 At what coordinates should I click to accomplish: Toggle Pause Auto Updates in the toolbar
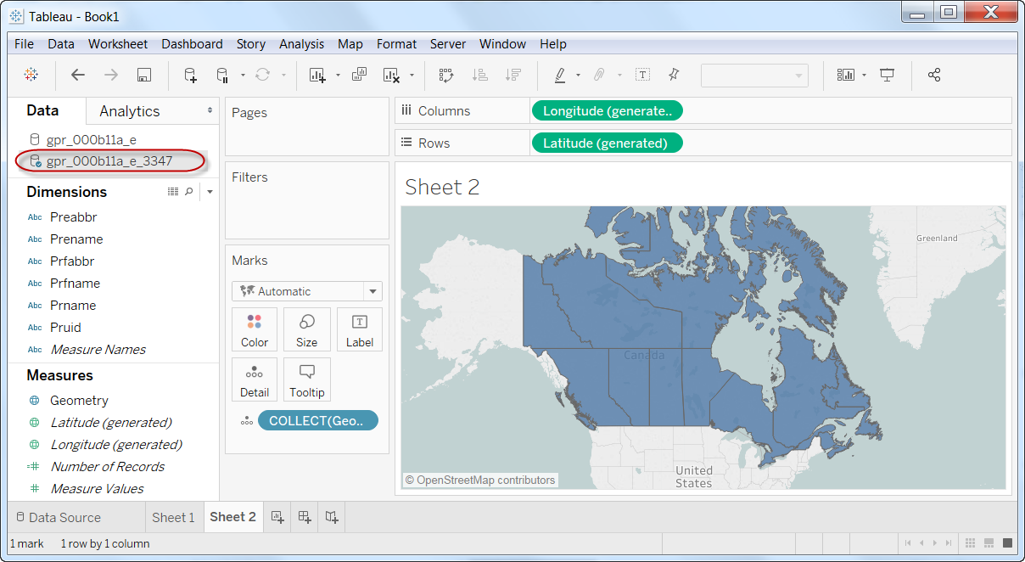pyautogui.click(x=222, y=75)
